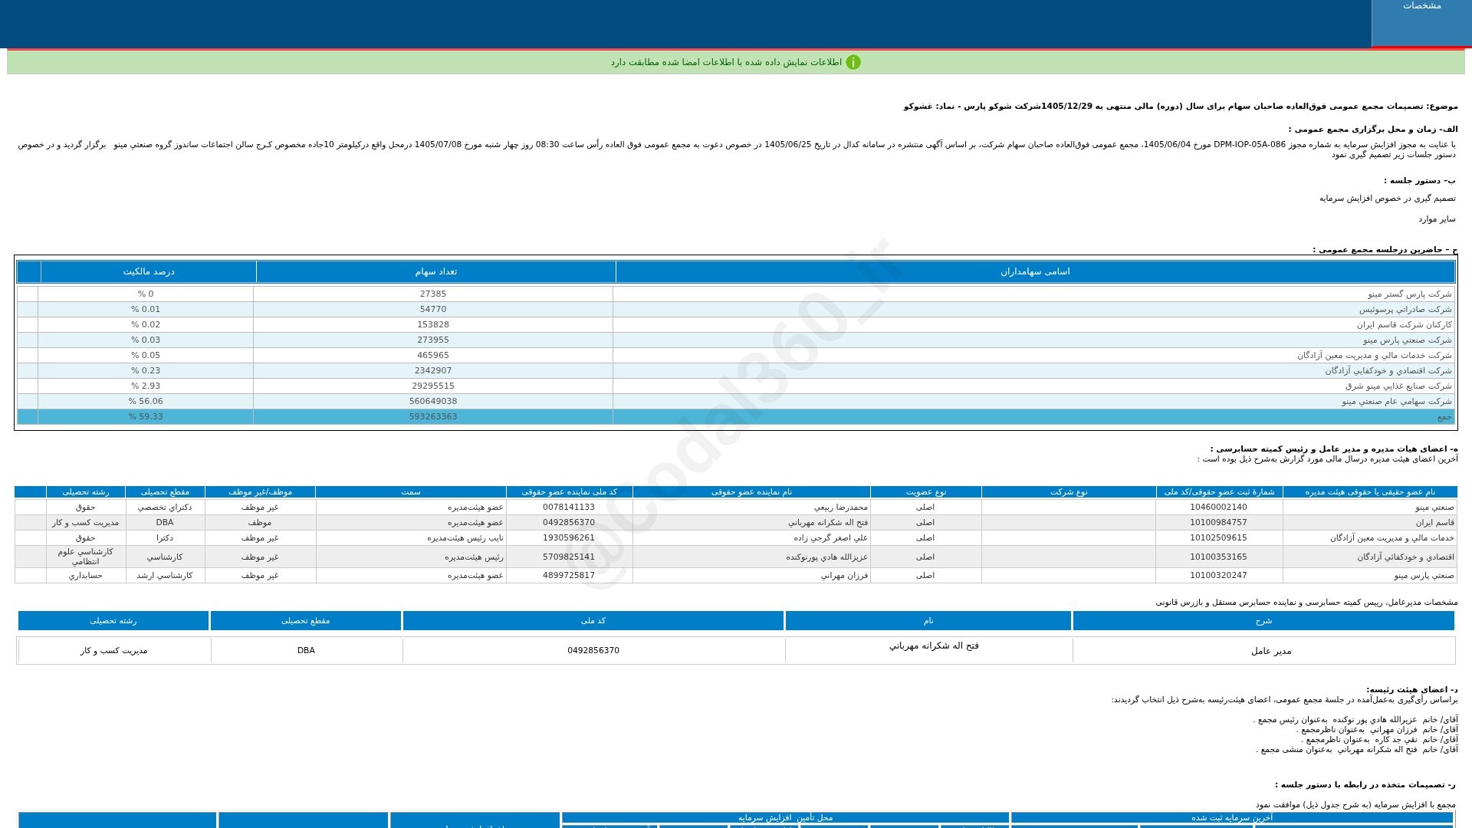
Task: Select share count 29295515
Action: 433,386
